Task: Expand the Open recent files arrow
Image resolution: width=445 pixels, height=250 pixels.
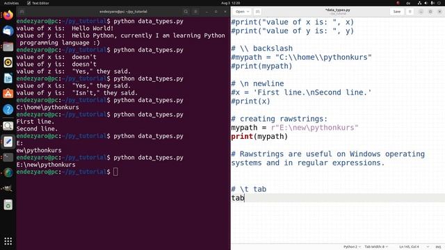Action: click(248, 12)
